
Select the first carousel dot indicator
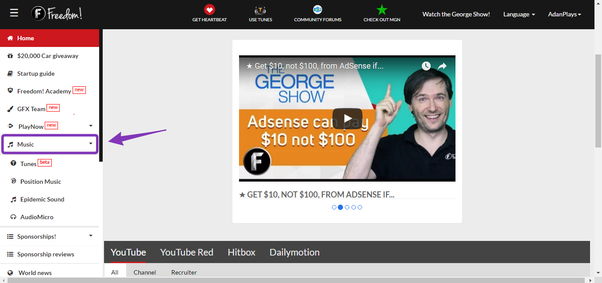point(334,207)
